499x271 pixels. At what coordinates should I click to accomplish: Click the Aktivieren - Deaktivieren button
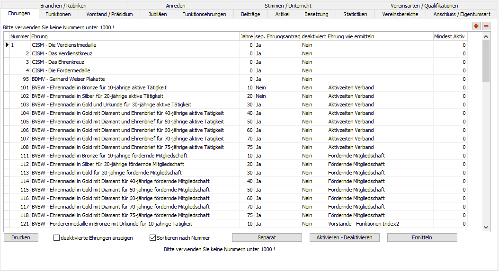tap(344, 237)
